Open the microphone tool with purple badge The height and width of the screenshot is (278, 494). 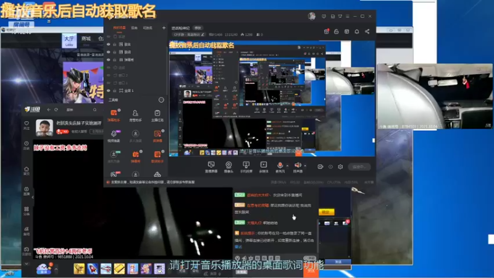pos(114,136)
